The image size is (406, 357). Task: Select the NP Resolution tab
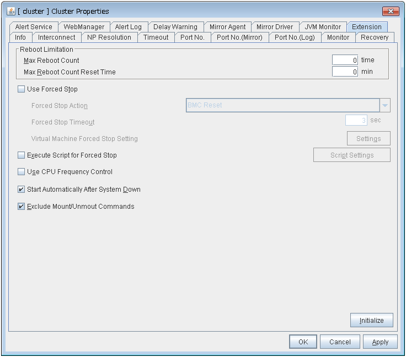[x=109, y=37]
